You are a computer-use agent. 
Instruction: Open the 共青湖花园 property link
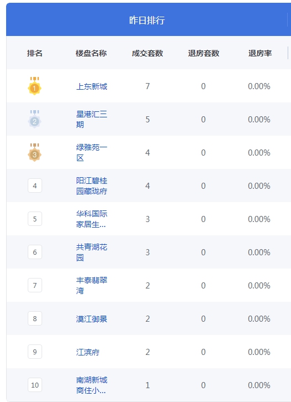click(91, 252)
